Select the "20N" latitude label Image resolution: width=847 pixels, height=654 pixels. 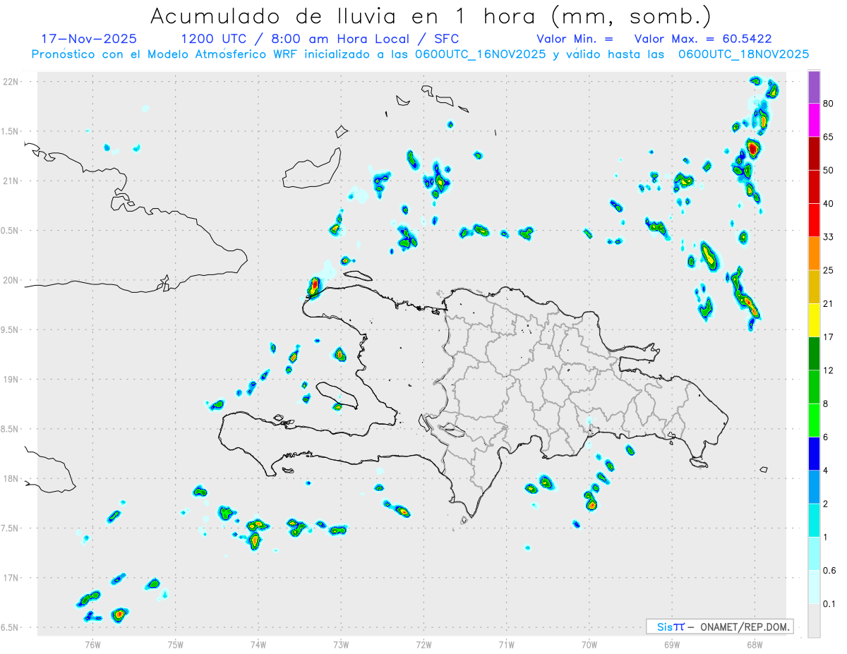coord(11,280)
